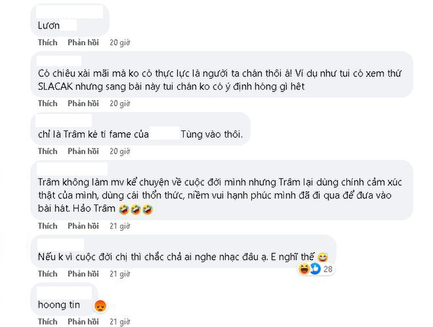Open the reaction count 28 list

pos(328,270)
